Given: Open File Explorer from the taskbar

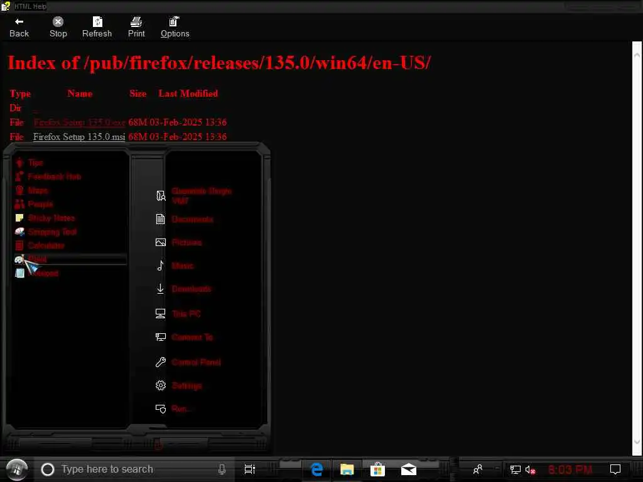Looking at the screenshot, I should [347, 469].
